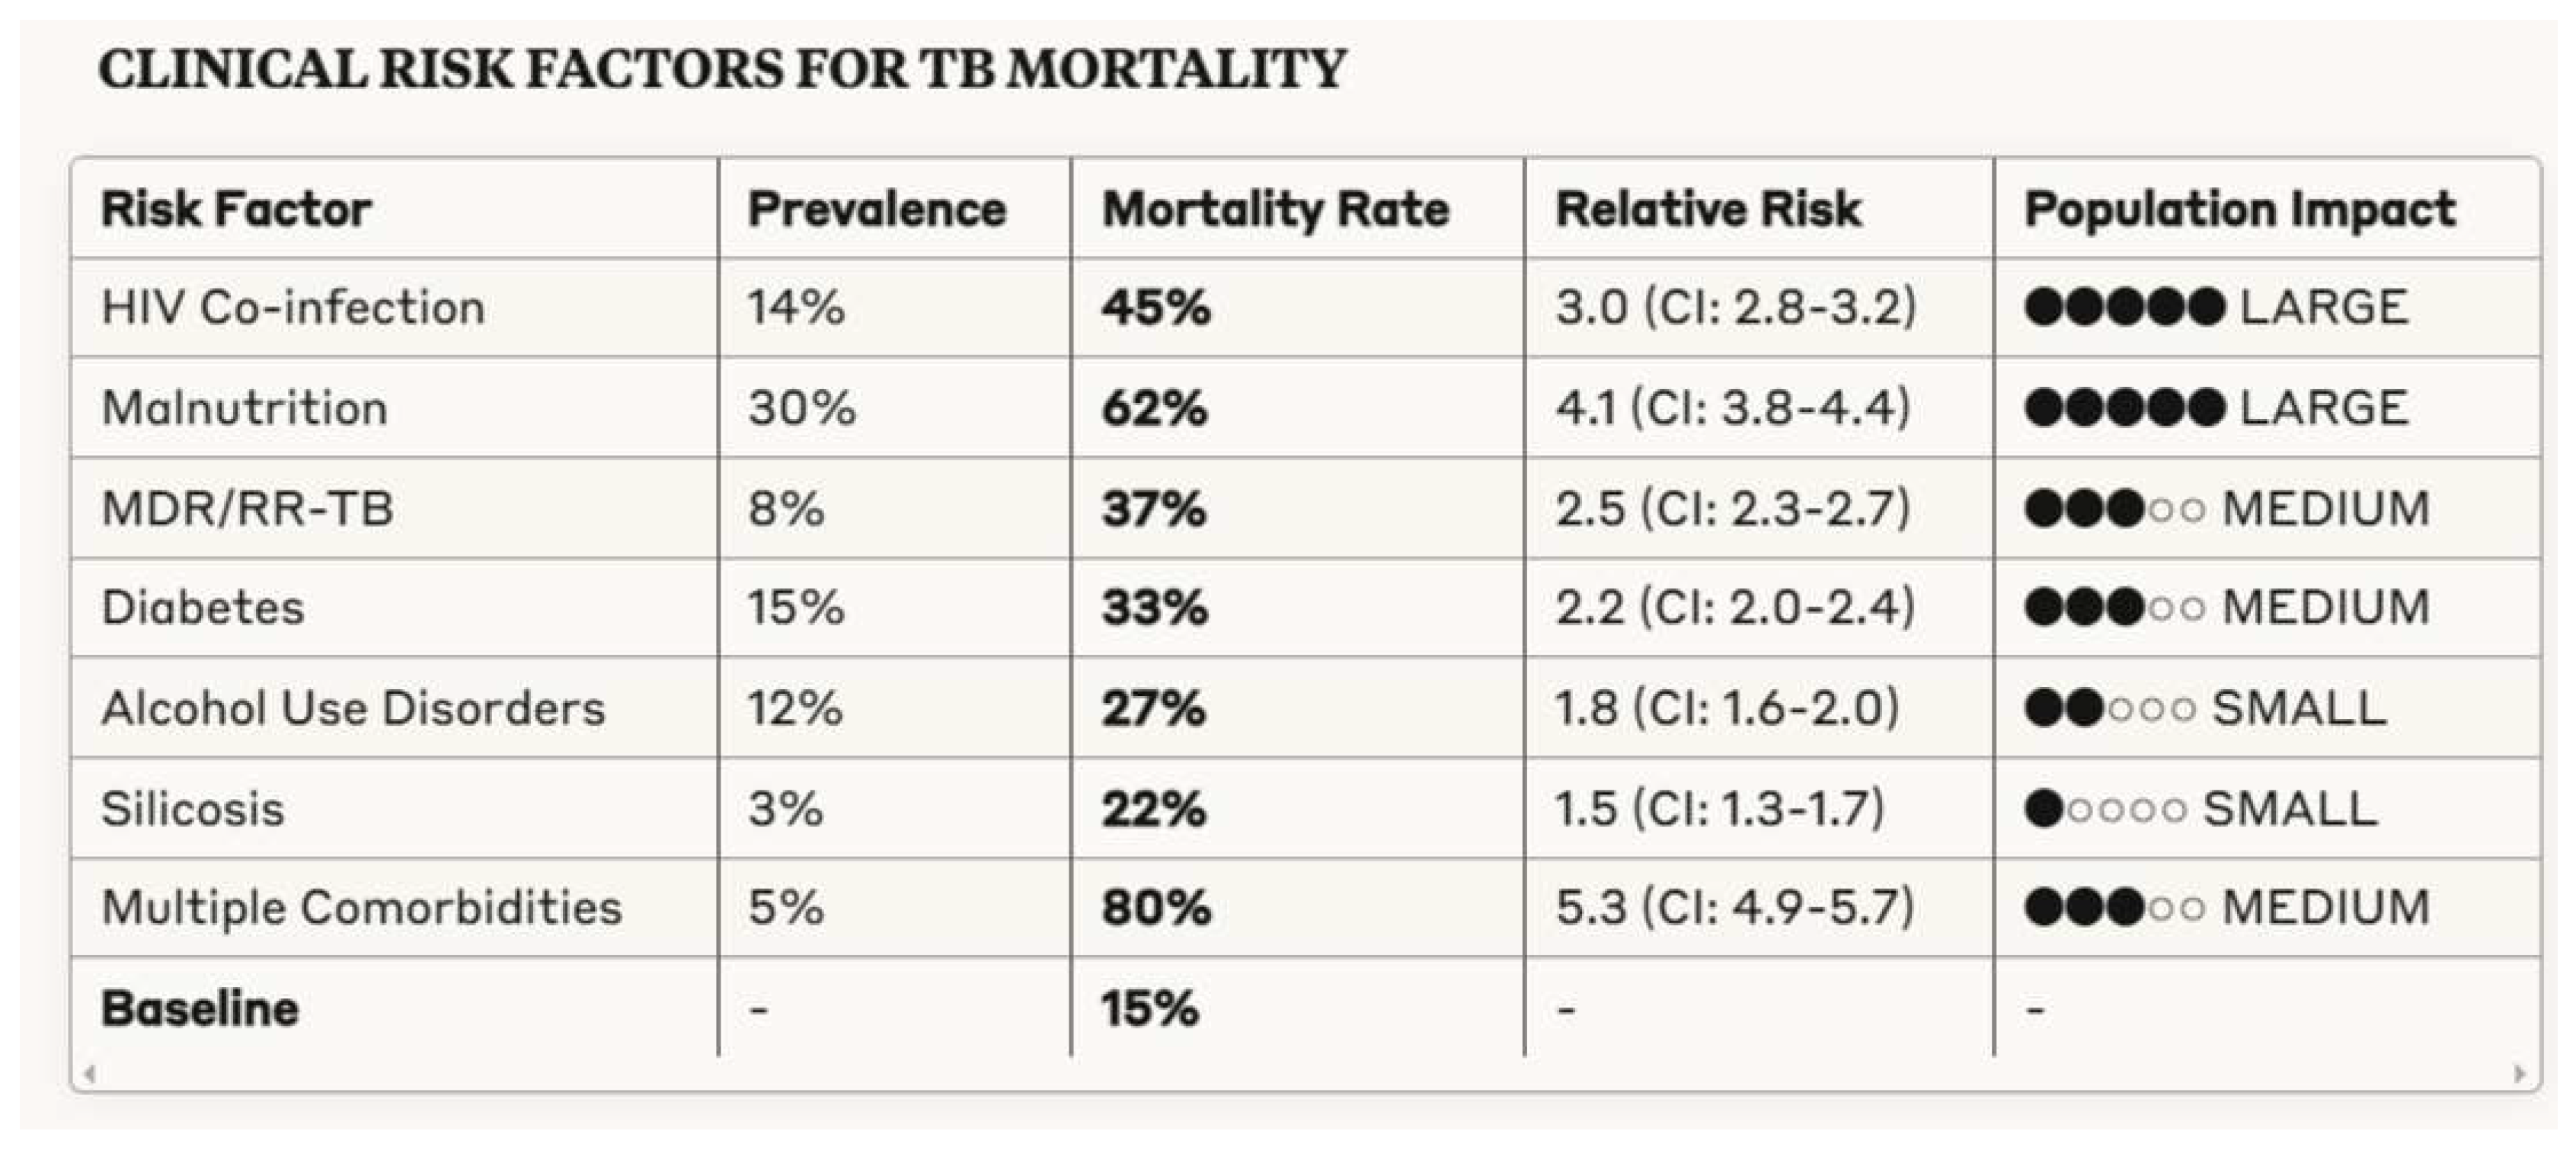Click the Baseline row label

[x=200, y=1008]
